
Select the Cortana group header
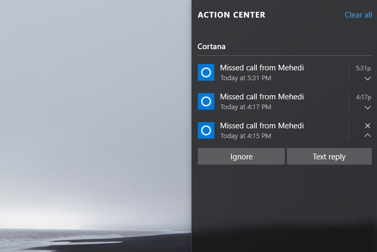[211, 47]
